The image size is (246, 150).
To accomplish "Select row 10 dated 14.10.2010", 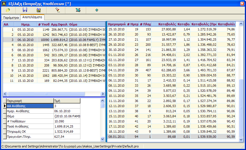I will (54, 76).
